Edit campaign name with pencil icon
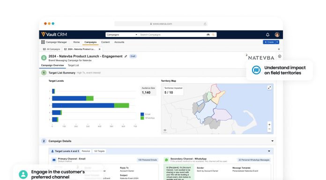The image size is (326, 180). point(126,56)
